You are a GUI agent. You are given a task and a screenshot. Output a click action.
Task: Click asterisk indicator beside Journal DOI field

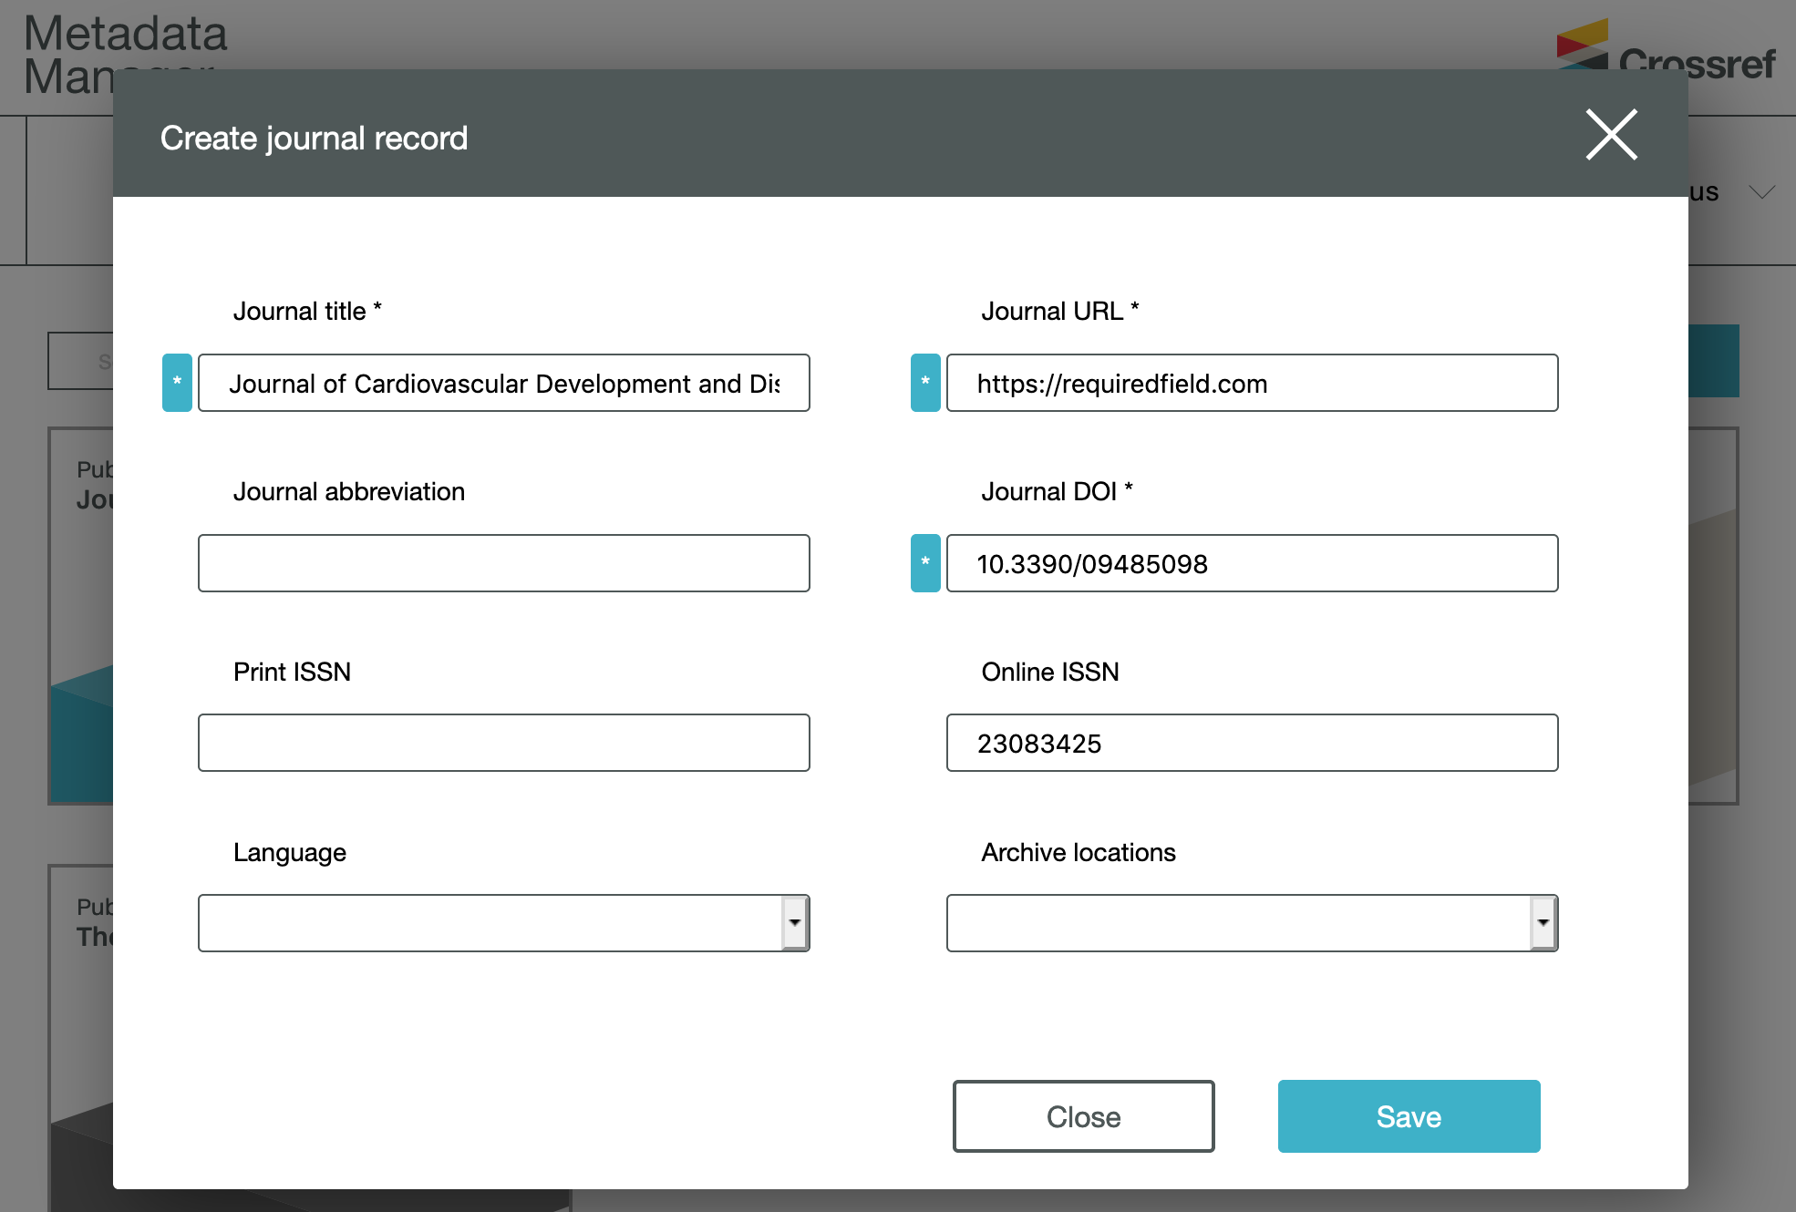924,563
